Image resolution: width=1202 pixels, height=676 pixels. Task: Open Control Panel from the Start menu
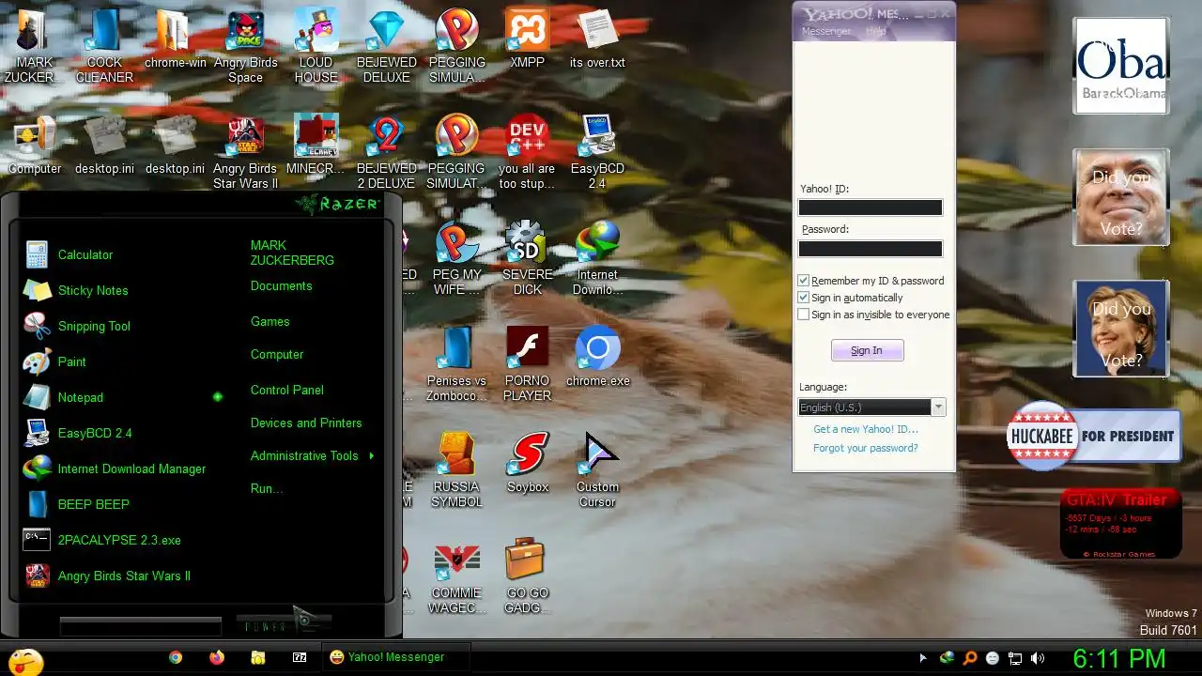287,390
